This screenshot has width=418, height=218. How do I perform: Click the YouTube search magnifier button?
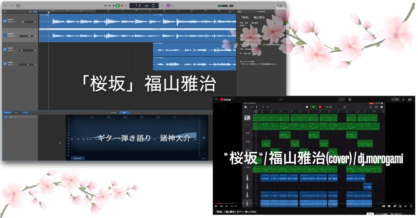click(x=342, y=99)
